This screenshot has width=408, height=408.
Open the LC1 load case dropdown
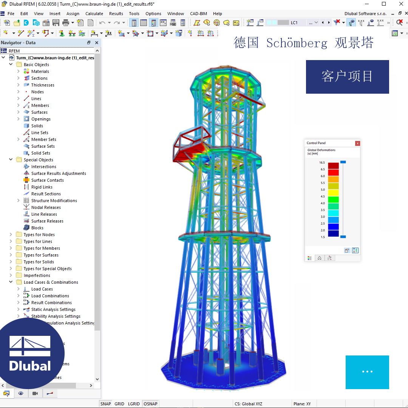(316, 23)
